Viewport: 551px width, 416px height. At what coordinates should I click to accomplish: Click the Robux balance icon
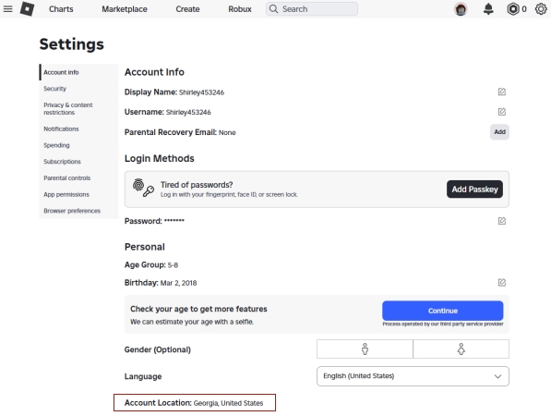click(x=512, y=9)
